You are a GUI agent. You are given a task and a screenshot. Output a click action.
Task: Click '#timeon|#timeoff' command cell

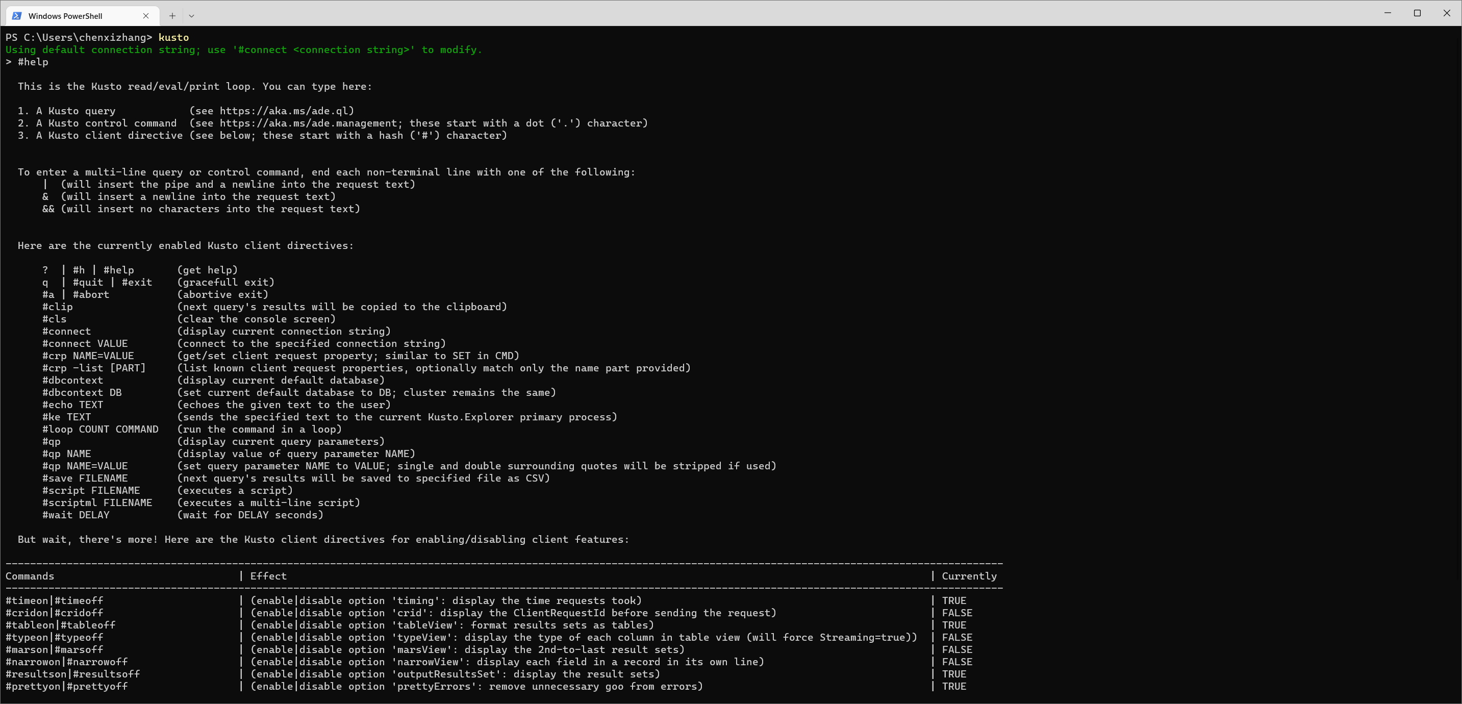pos(55,600)
